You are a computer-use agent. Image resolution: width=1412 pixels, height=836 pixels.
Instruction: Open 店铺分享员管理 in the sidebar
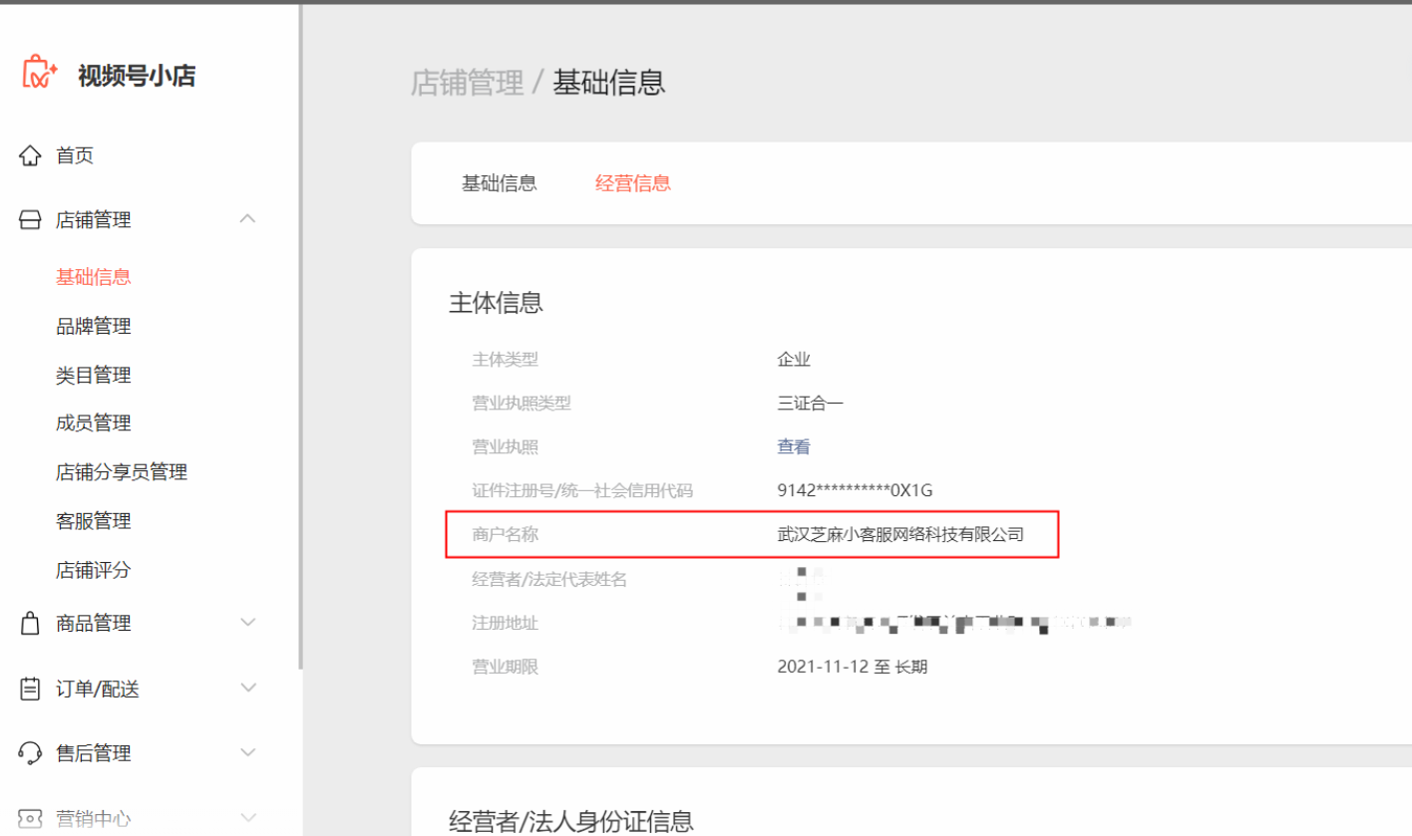point(122,471)
